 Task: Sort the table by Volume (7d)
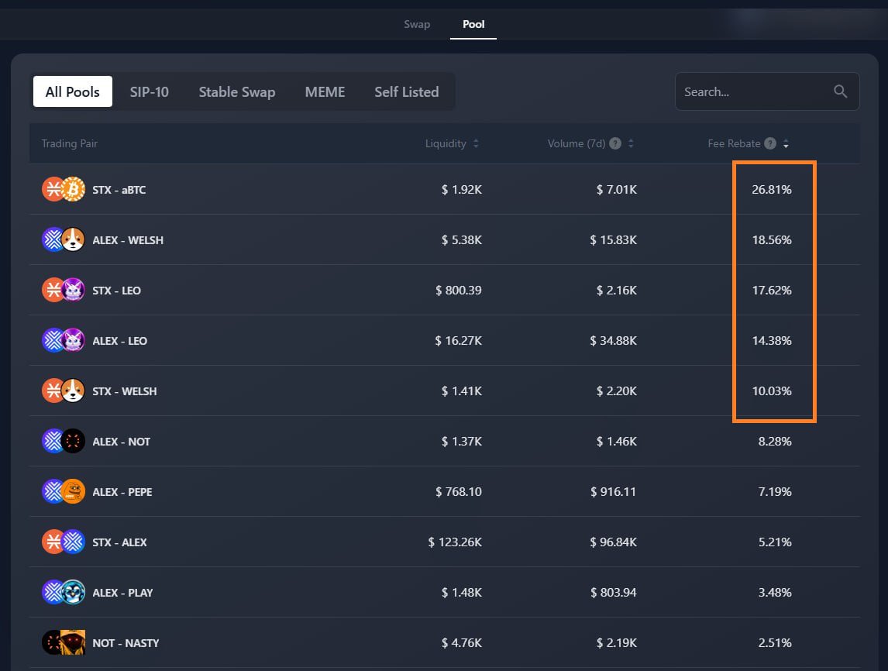(x=630, y=143)
